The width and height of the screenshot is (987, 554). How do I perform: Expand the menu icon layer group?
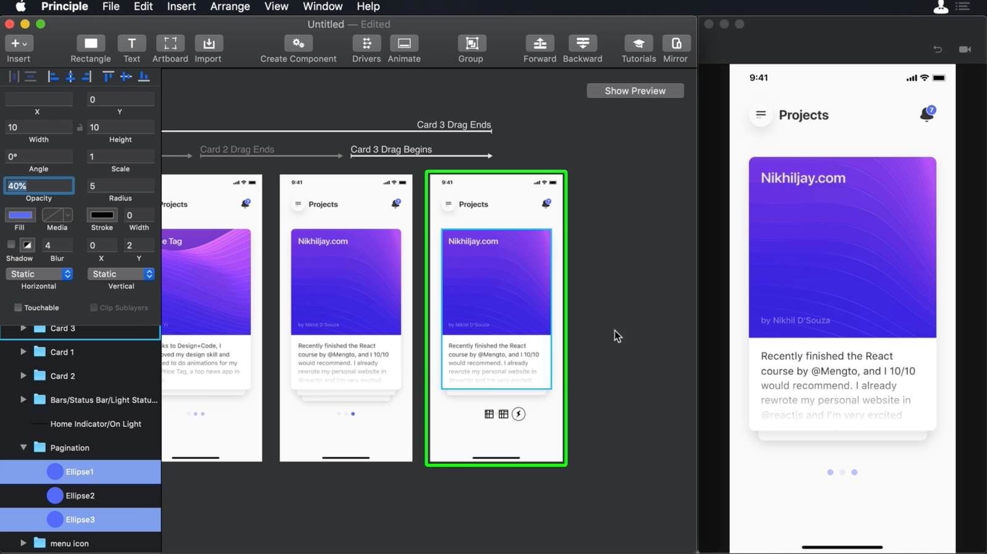(23, 543)
